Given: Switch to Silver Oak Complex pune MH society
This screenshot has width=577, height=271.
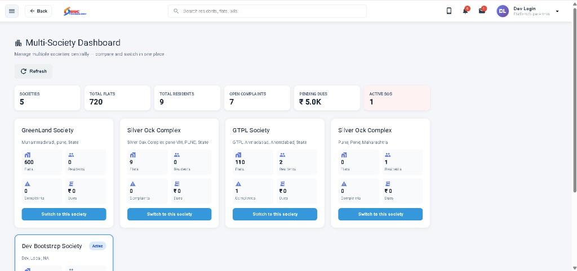Looking at the screenshot, I should click(x=169, y=214).
